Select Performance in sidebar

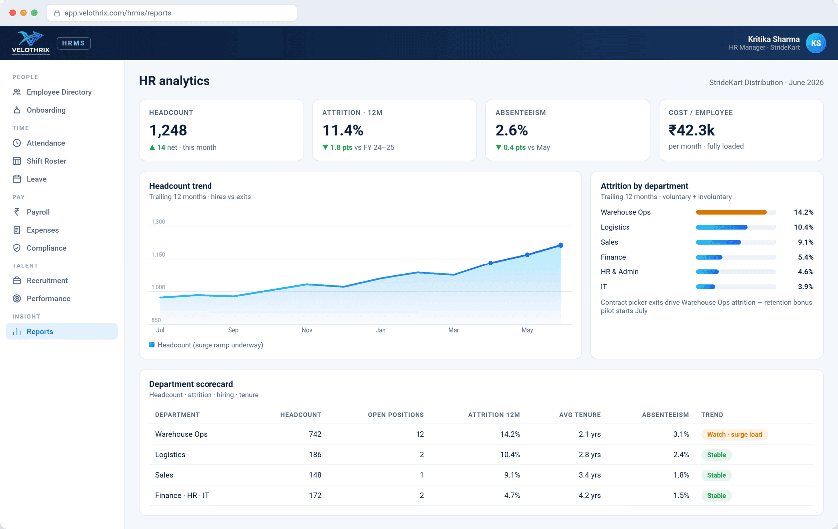pos(62,299)
